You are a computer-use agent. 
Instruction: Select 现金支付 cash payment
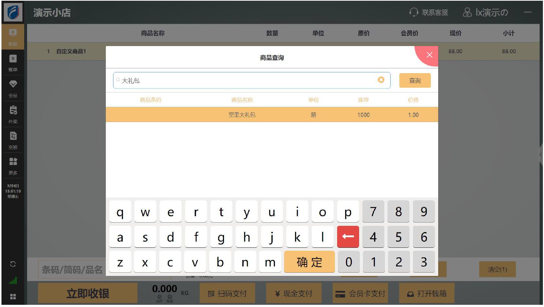pyautogui.click(x=294, y=293)
